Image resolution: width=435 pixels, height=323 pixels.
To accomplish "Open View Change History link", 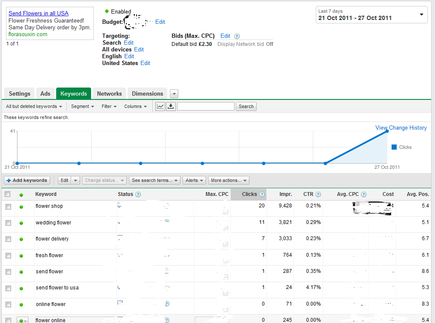I will (x=401, y=127).
